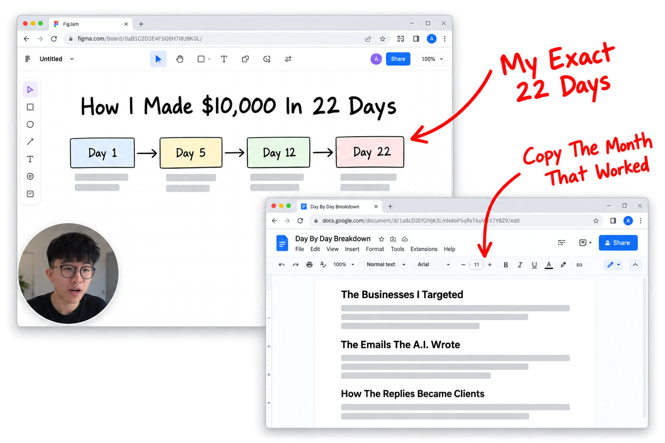Image resolution: width=665 pixels, height=443 pixels.
Task: Click the font size 11 field
Action: [476, 264]
